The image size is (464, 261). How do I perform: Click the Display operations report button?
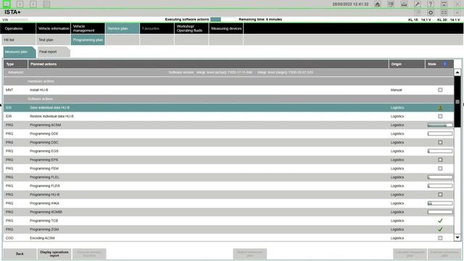point(54,254)
